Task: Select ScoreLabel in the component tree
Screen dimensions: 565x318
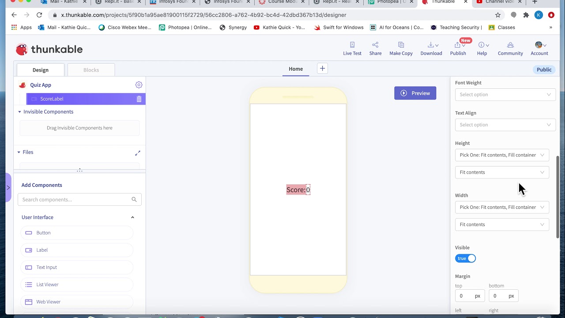Action: 86,99
